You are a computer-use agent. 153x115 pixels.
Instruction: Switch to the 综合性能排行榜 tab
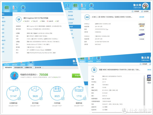(18, 68)
